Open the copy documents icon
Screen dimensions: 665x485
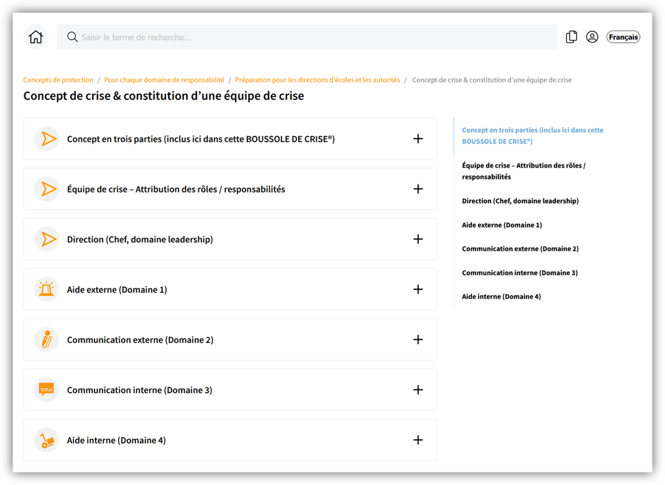coord(571,37)
